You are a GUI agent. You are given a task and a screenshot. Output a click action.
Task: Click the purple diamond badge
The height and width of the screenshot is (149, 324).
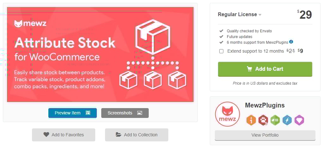299,120
